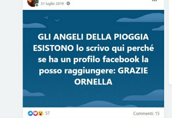Open the post dated 31 luglio 2019
The image size is (172, 118).
point(52,4)
